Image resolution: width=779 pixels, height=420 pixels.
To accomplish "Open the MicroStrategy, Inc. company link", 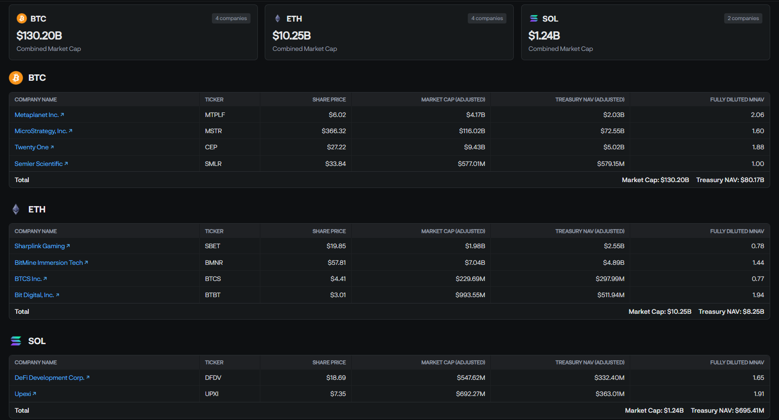I will click(x=41, y=131).
